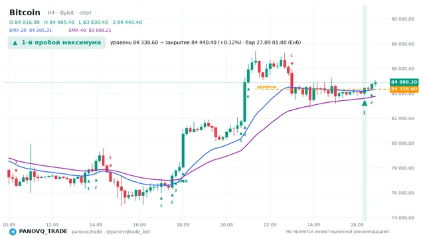
Task: Click the close price value 'З 84 440.40'
Action: pos(127,22)
